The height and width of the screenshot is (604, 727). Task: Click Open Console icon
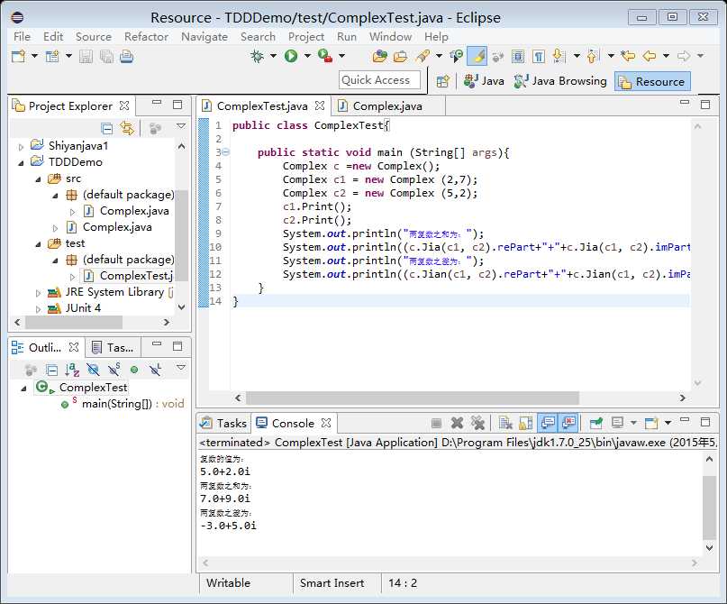tap(651, 423)
